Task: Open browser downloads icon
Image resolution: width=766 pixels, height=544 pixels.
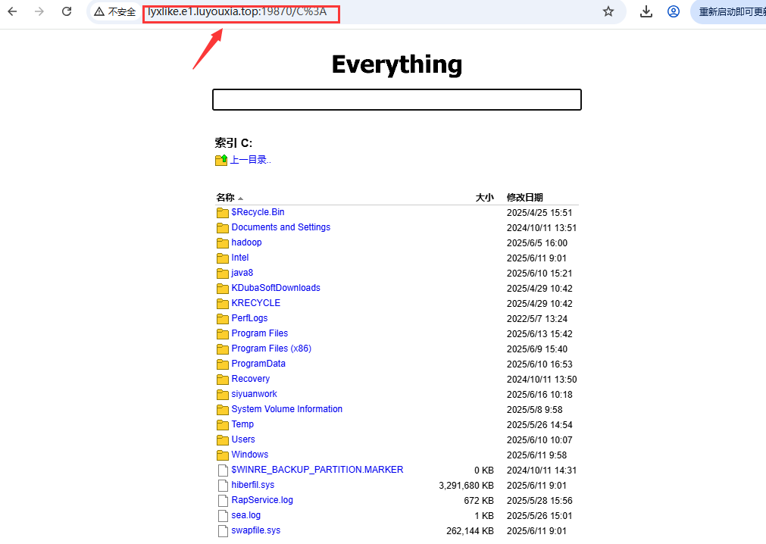Action: pyautogui.click(x=646, y=11)
